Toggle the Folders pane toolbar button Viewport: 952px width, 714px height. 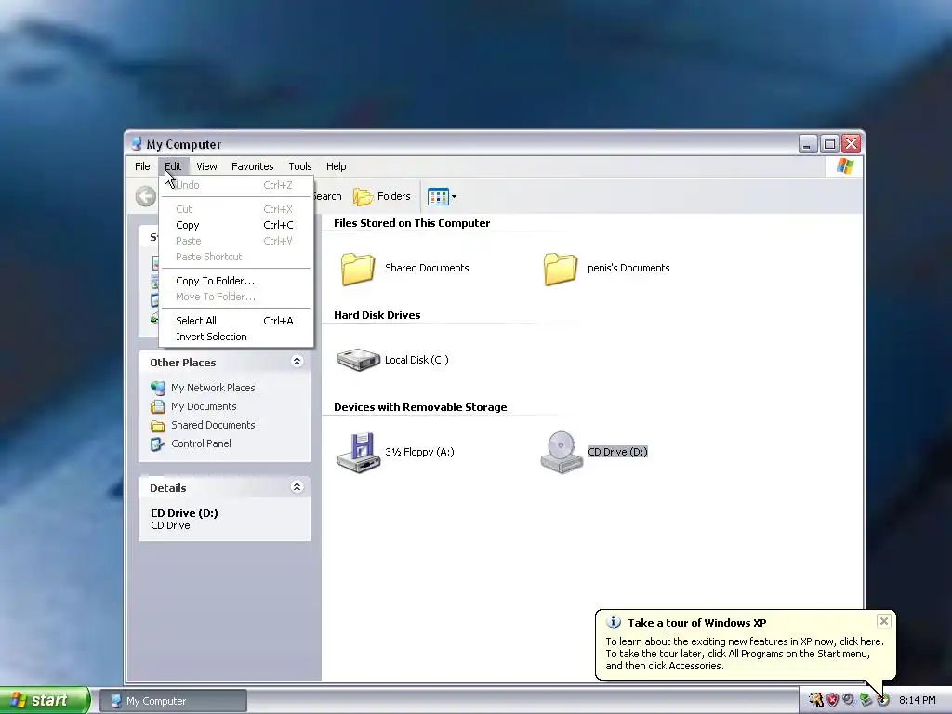click(382, 196)
